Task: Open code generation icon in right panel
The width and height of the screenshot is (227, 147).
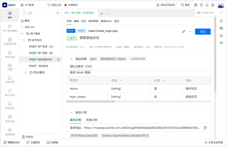Action: pos(221,43)
